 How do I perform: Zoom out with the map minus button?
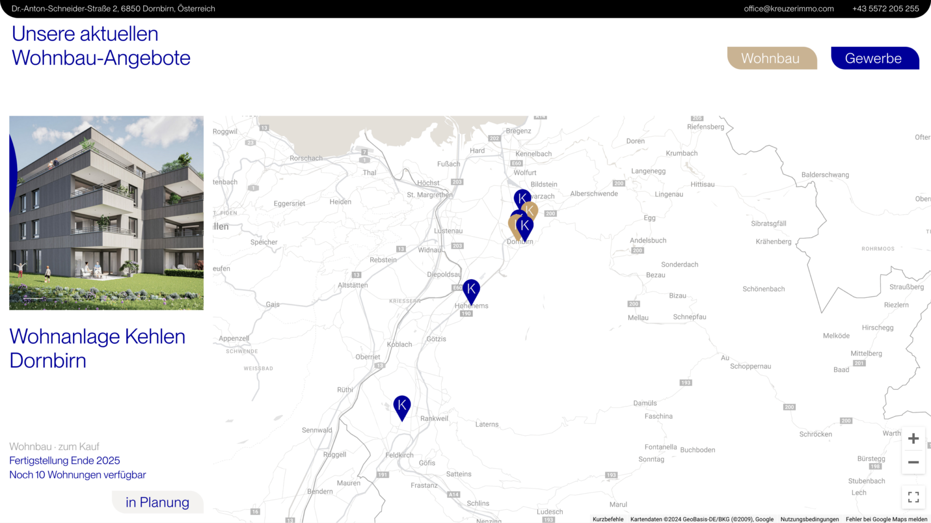913,462
